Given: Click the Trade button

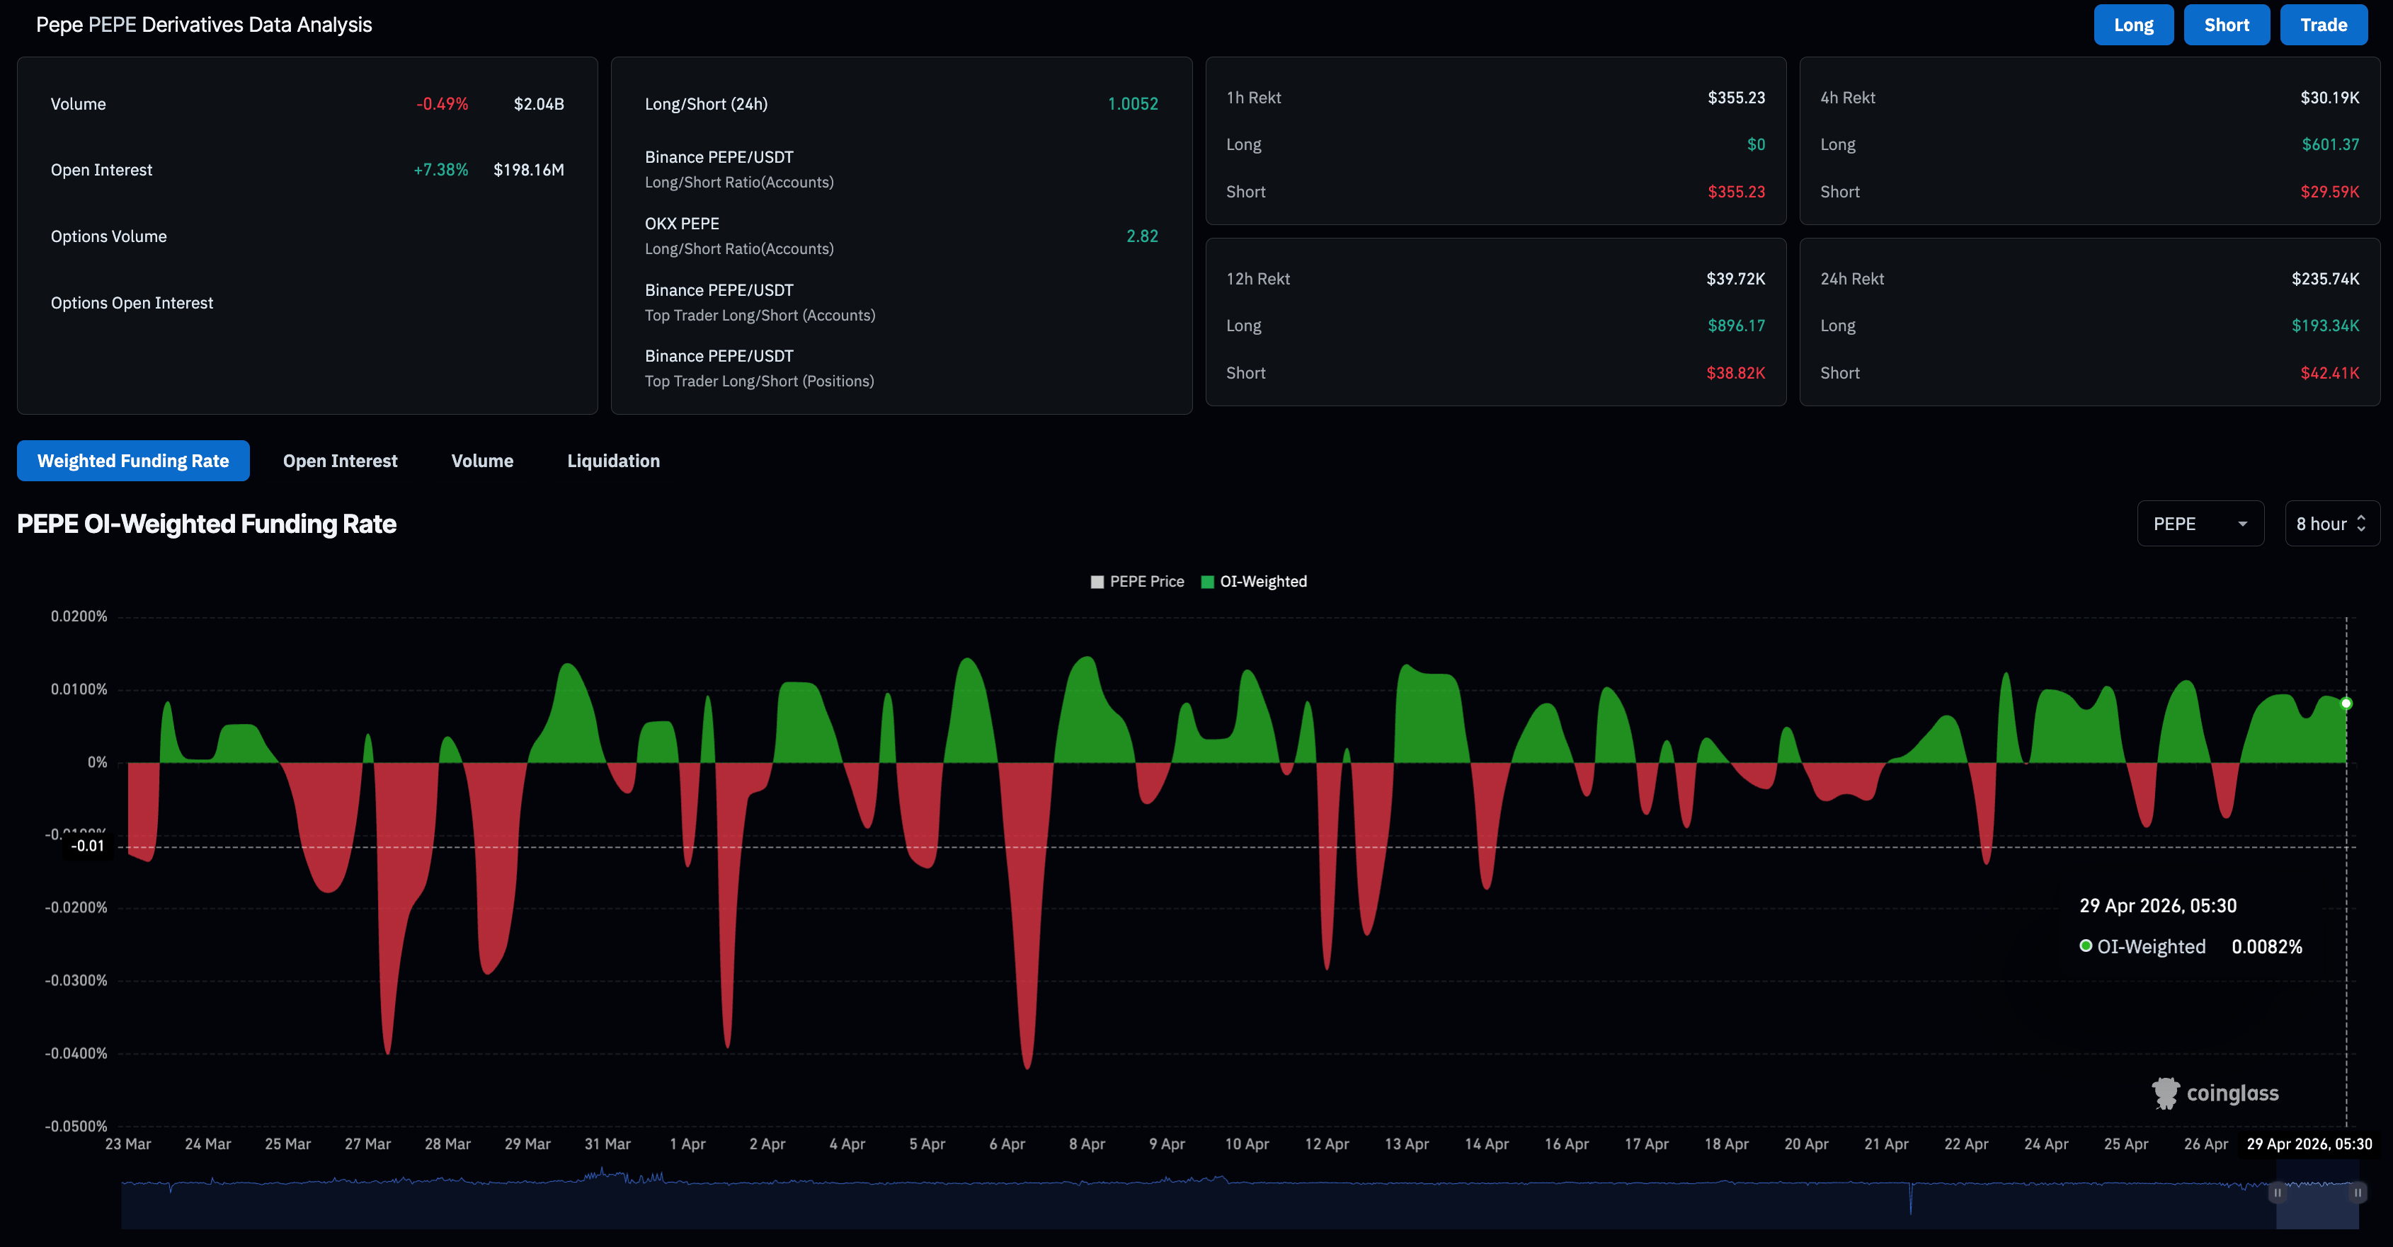Looking at the screenshot, I should (x=2322, y=25).
